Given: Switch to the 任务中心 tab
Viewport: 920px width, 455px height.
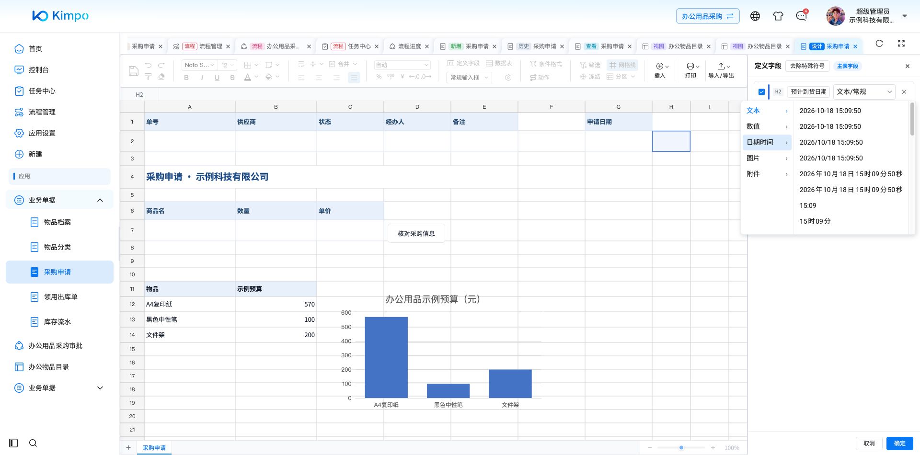Looking at the screenshot, I should tap(351, 46).
